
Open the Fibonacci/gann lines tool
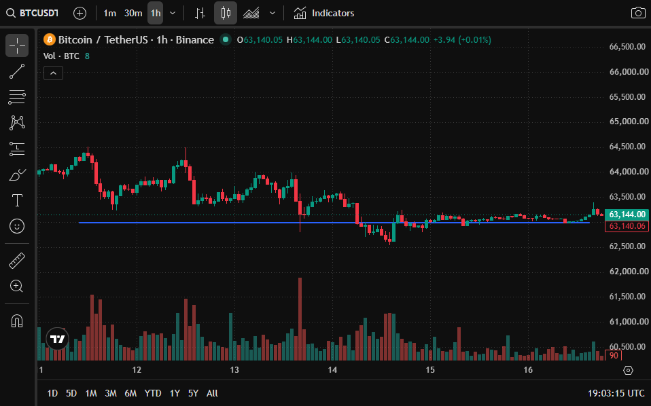17,97
